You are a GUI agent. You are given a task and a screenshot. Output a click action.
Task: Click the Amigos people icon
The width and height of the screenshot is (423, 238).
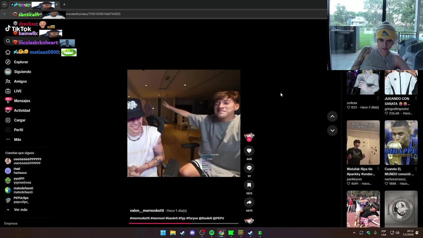pyautogui.click(x=8, y=81)
